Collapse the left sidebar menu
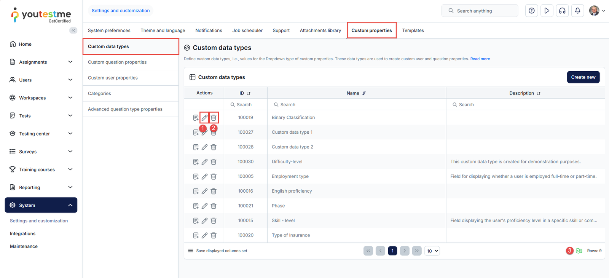 coord(73,30)
